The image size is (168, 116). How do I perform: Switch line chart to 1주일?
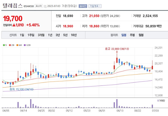pyautogui.click(x=31, y=35)
